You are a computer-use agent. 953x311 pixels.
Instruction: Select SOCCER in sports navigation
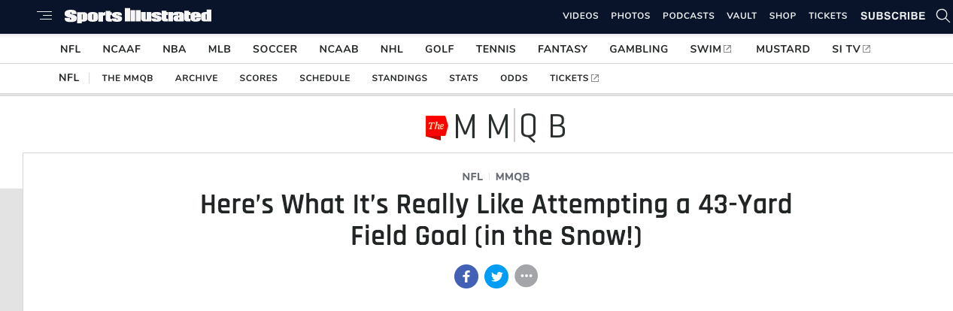[275, 50]
